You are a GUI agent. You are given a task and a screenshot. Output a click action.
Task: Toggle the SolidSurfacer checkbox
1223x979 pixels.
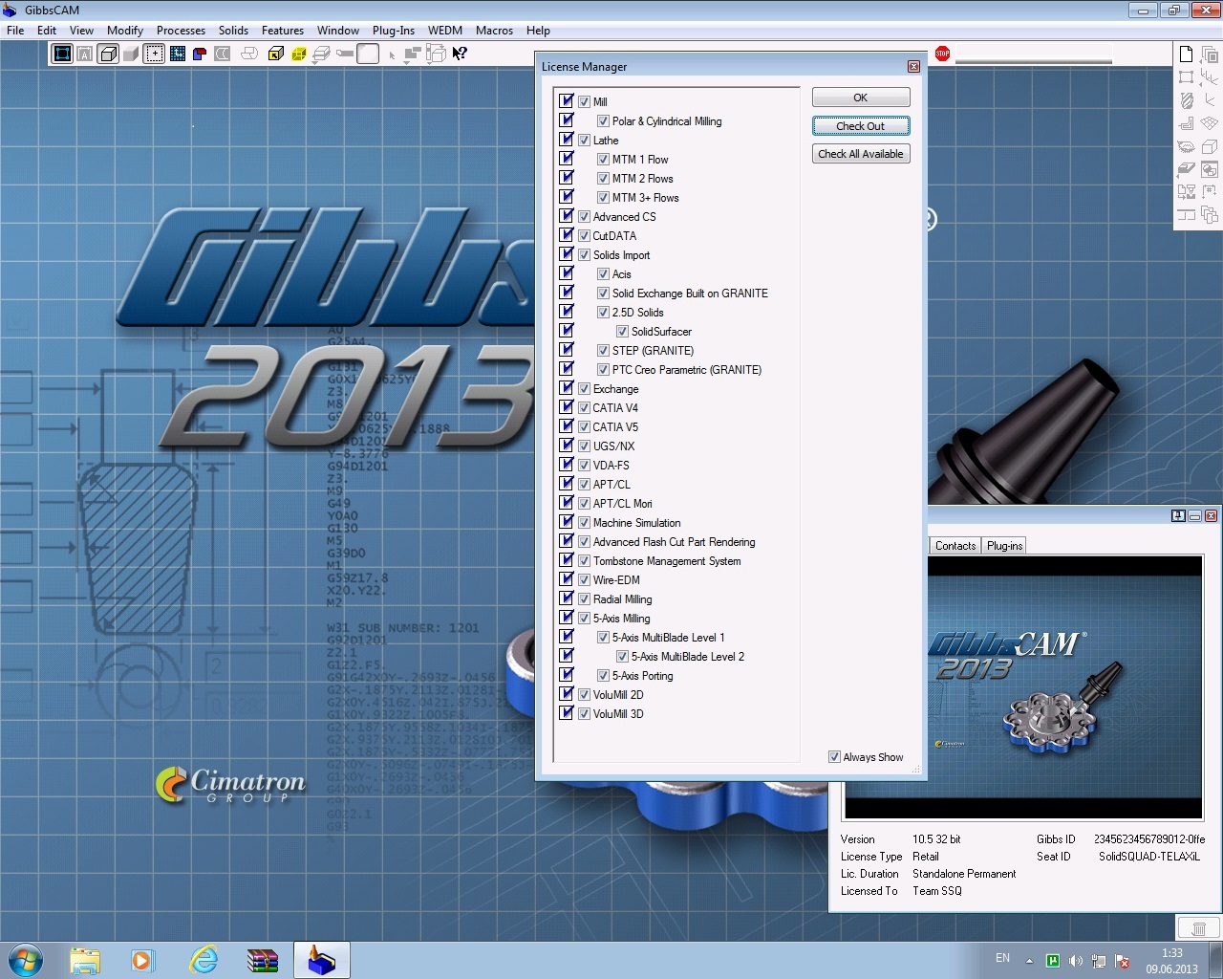tap(622, 332)
